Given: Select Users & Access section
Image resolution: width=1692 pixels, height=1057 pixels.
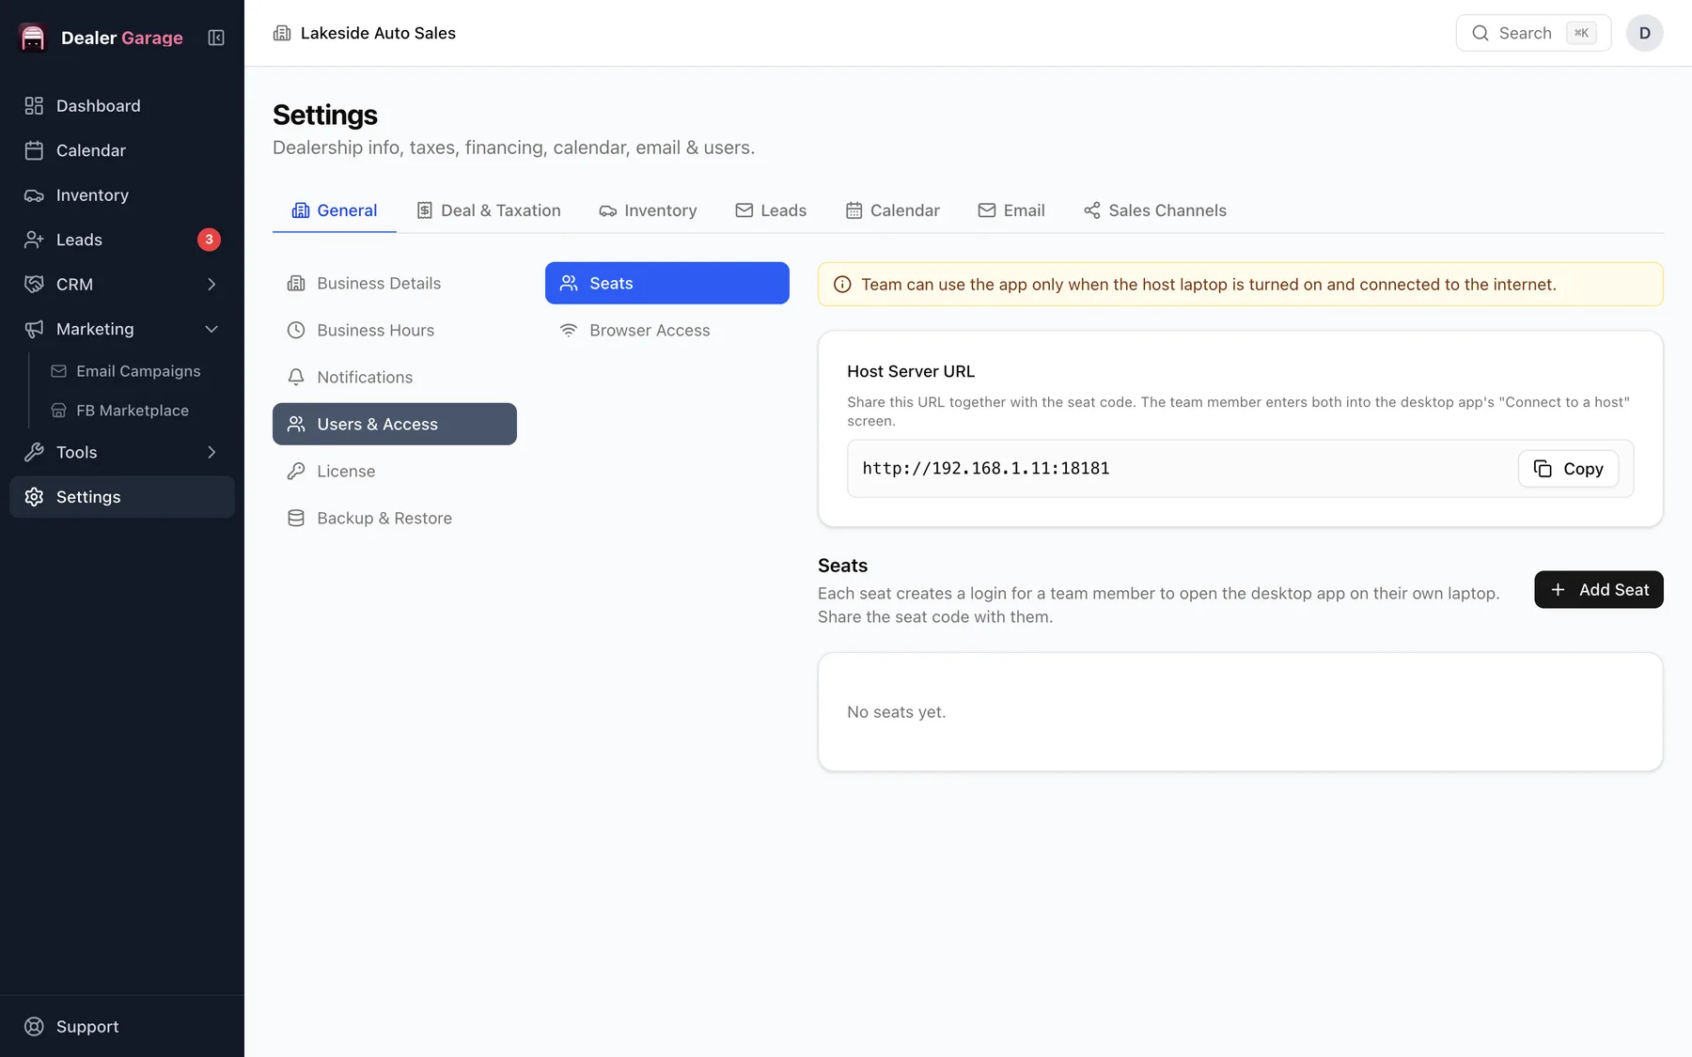Looking at the screenshot, I should pyautogui.click(x=395, y=424).
